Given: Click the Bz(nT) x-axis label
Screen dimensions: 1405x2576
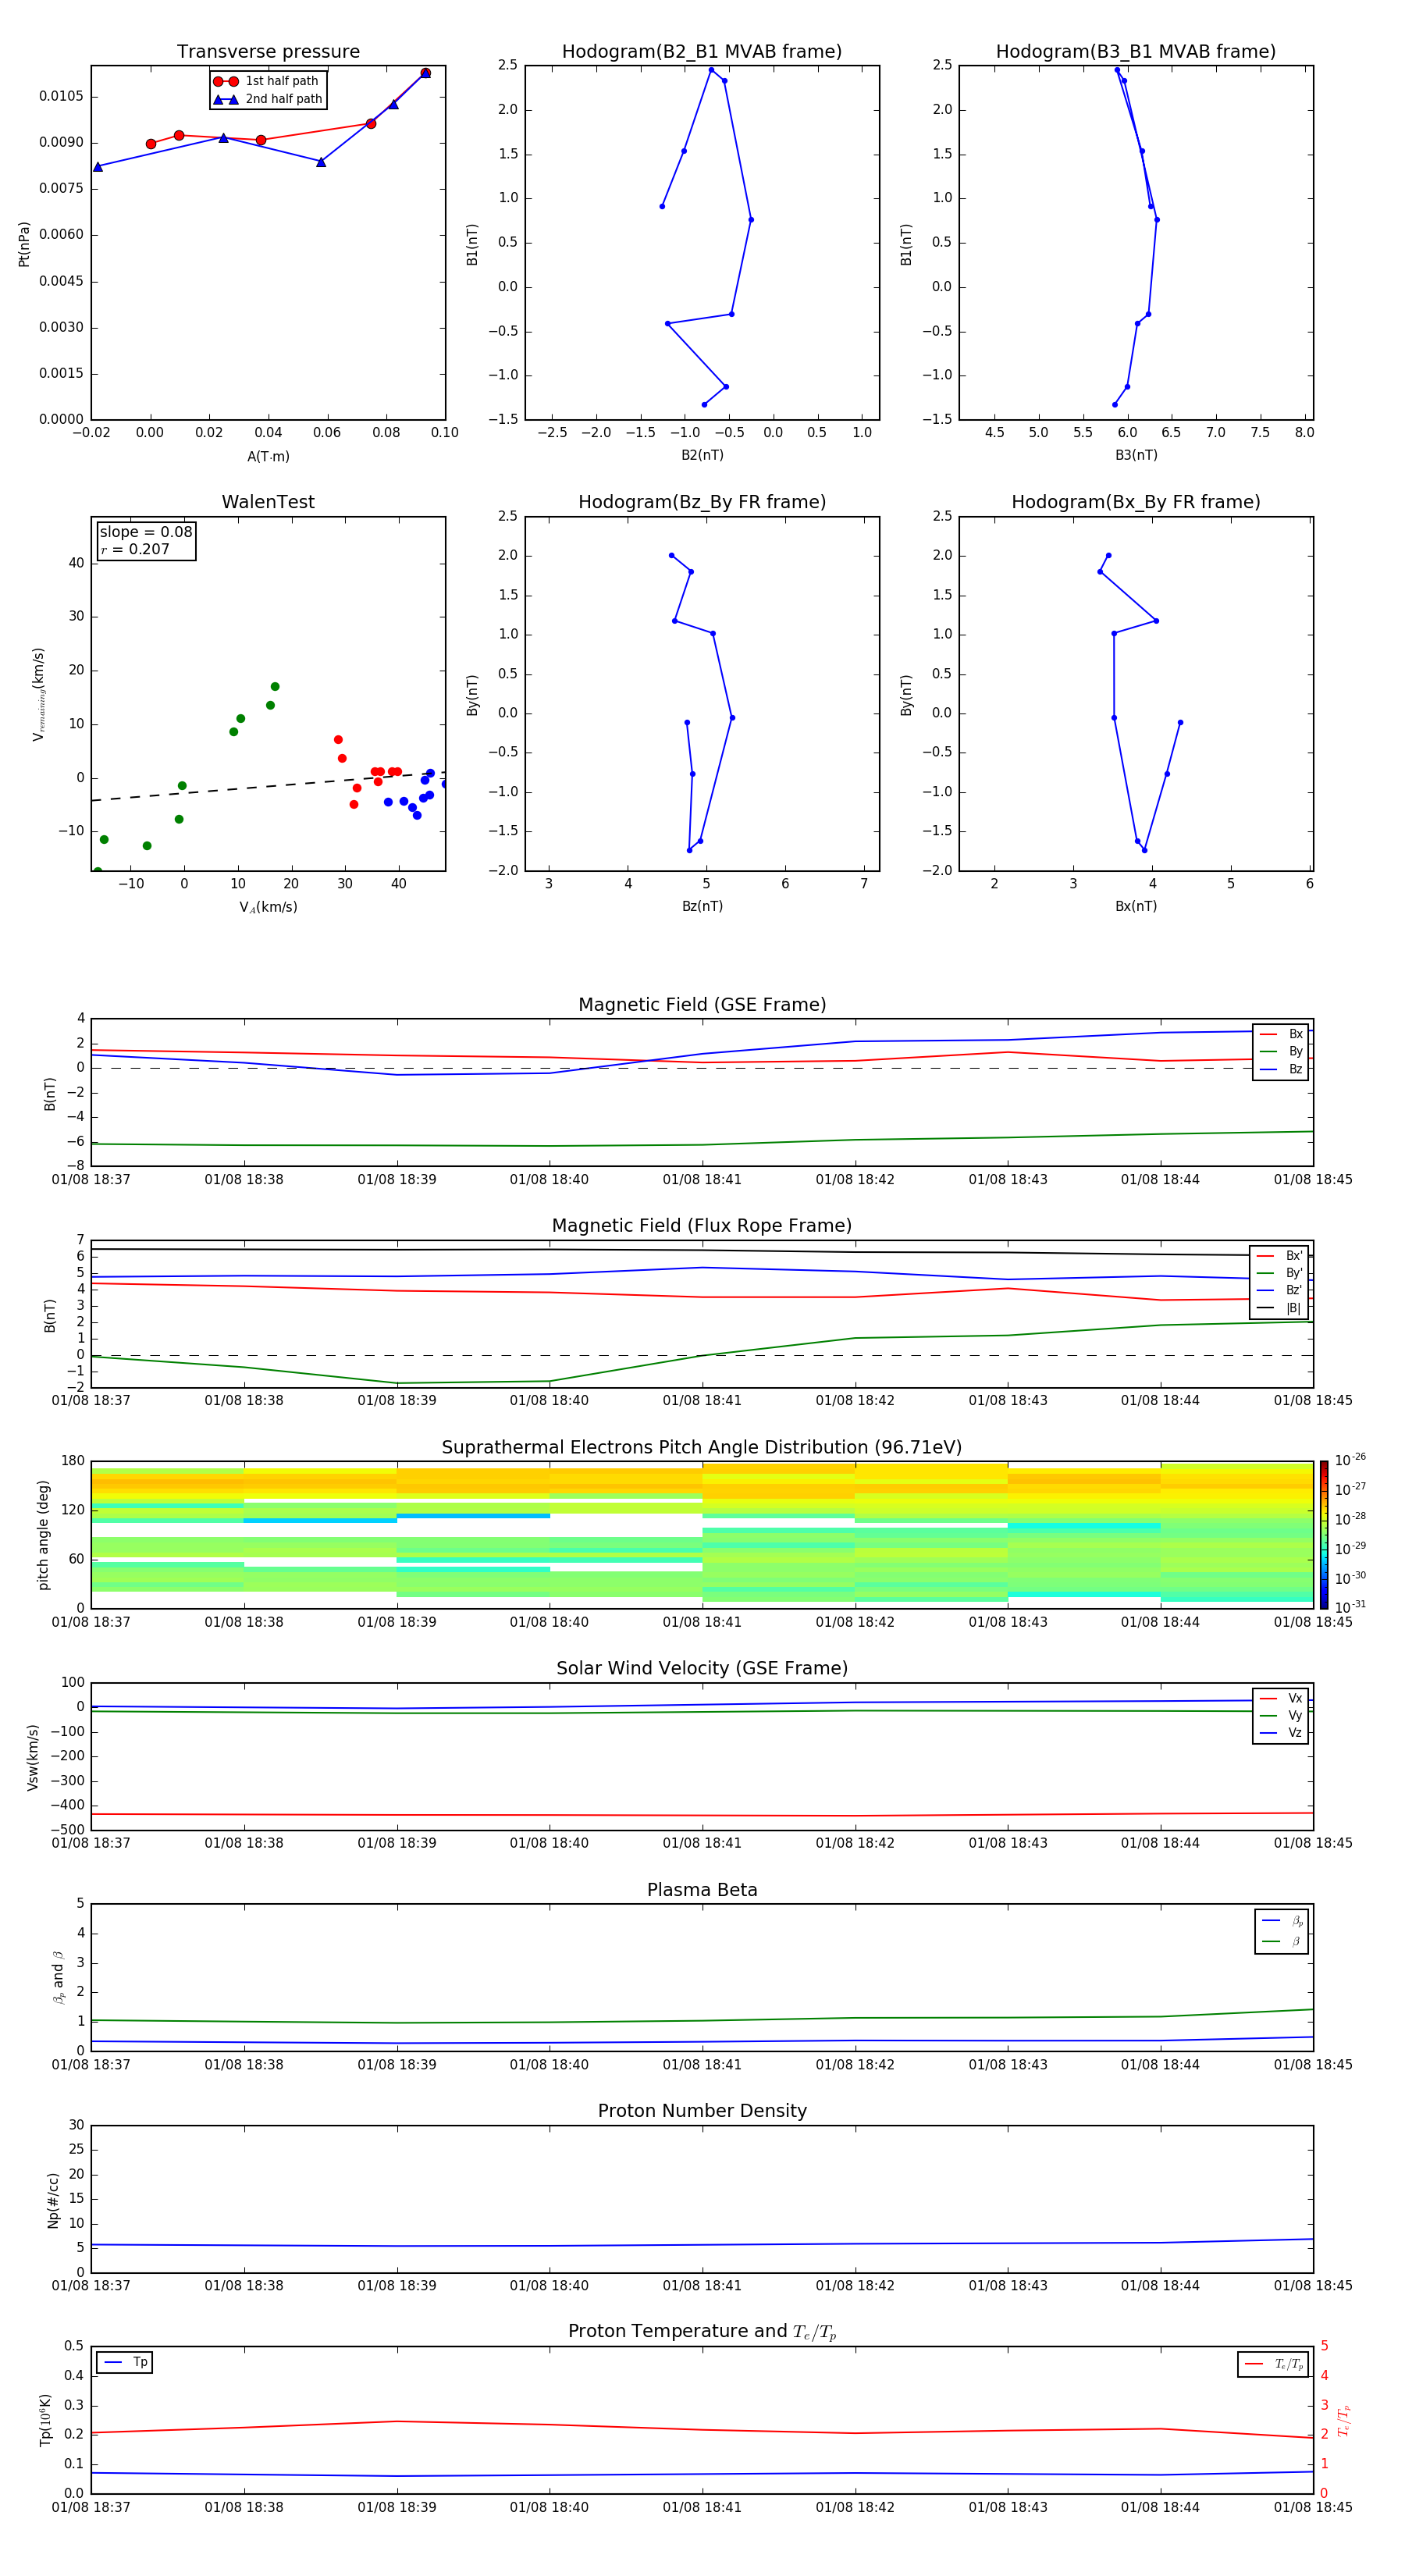Looking at the screenshot, I should (702, 906).
